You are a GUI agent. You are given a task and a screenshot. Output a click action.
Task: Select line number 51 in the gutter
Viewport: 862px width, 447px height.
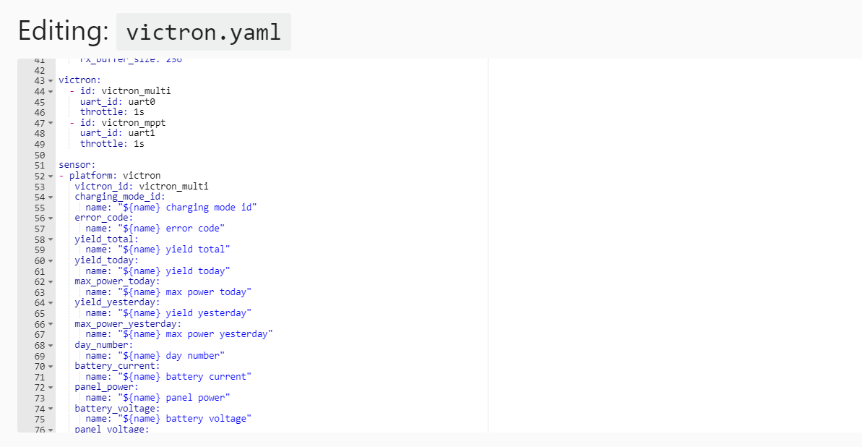point(40,164)
